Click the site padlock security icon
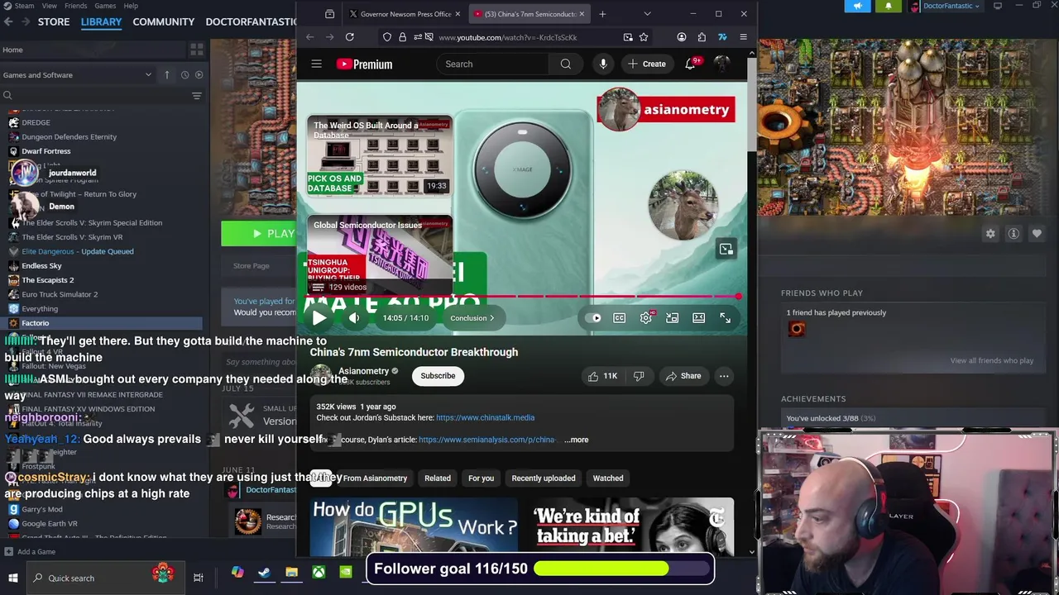This screenshot has width=1059, height=595. (x=402, y=37)
